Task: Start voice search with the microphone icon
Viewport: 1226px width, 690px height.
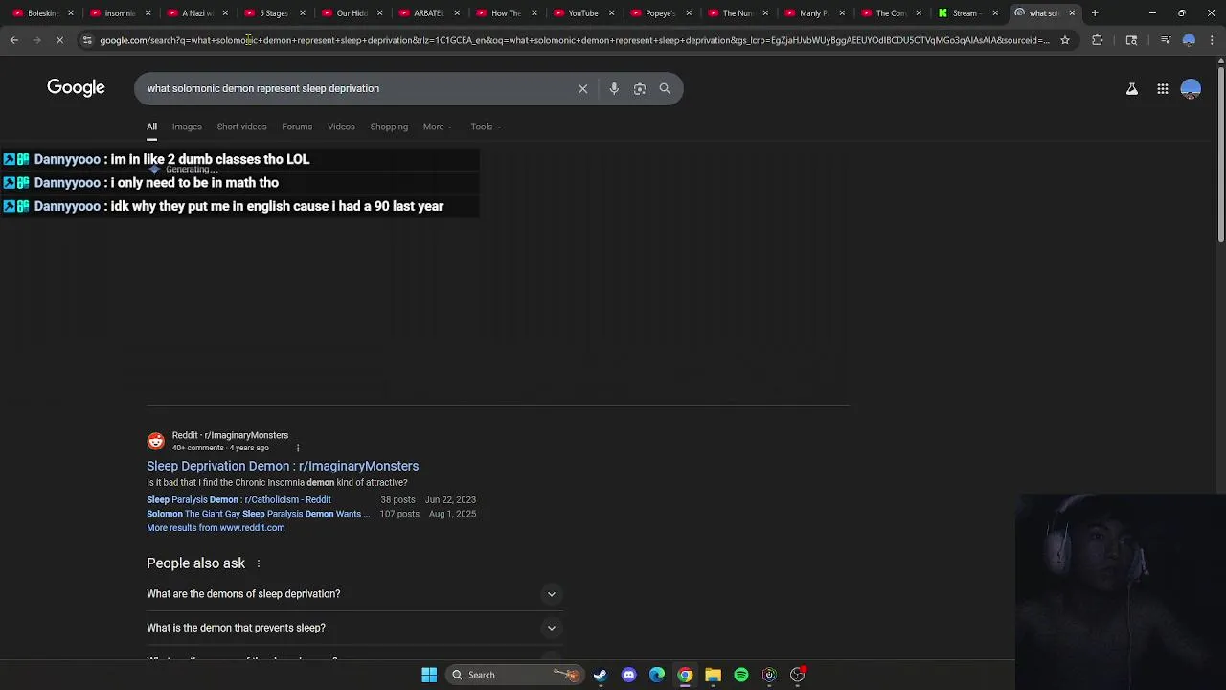Action: pyautogui.click(x=614, y=88)
